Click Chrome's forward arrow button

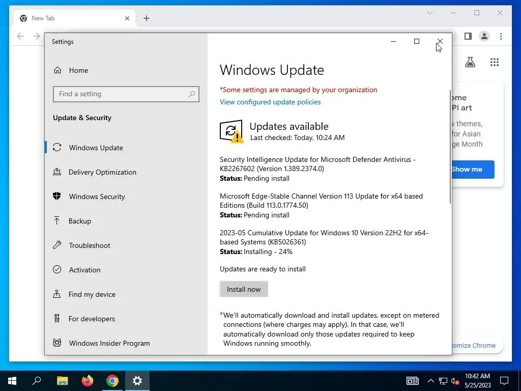tap(37, 36)
